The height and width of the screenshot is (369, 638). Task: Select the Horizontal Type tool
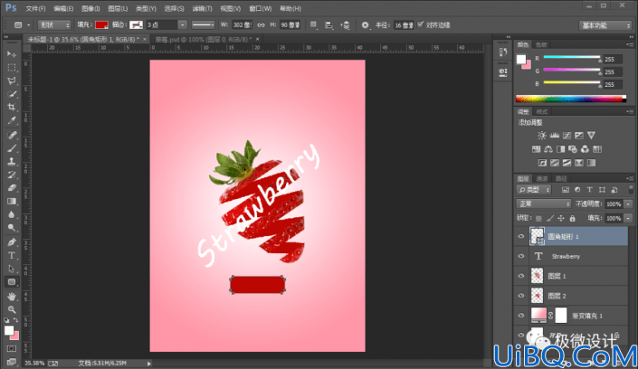tap(12, 255)
